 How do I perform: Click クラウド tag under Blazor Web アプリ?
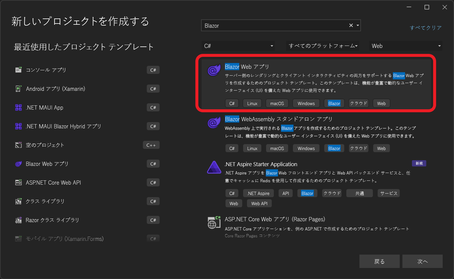359,103
